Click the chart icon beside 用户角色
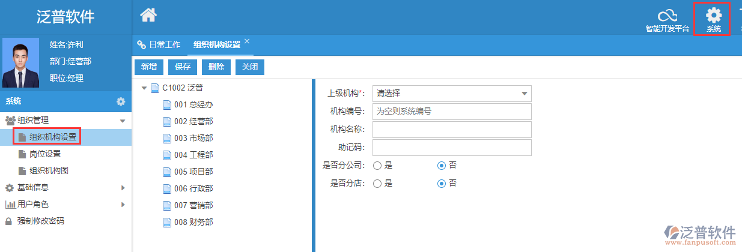This screenshot has height=252, width=742. point(10,205)
